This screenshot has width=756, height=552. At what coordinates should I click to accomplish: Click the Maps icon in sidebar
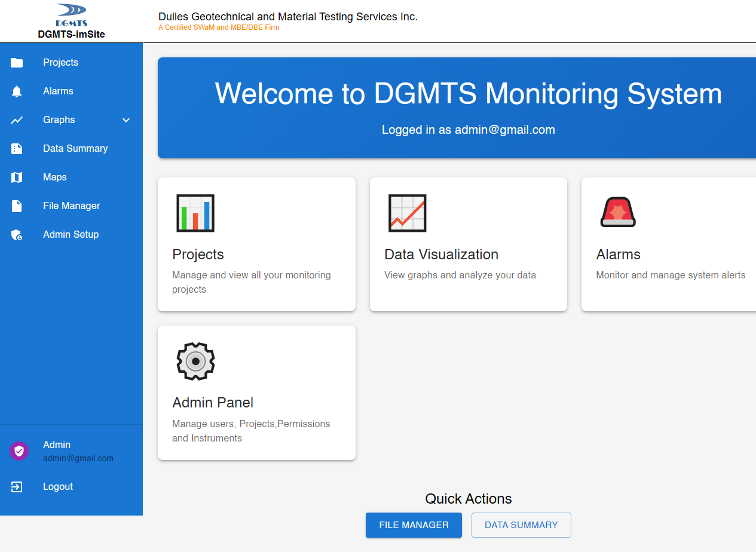pyautogui.click(x=17, y=177)
